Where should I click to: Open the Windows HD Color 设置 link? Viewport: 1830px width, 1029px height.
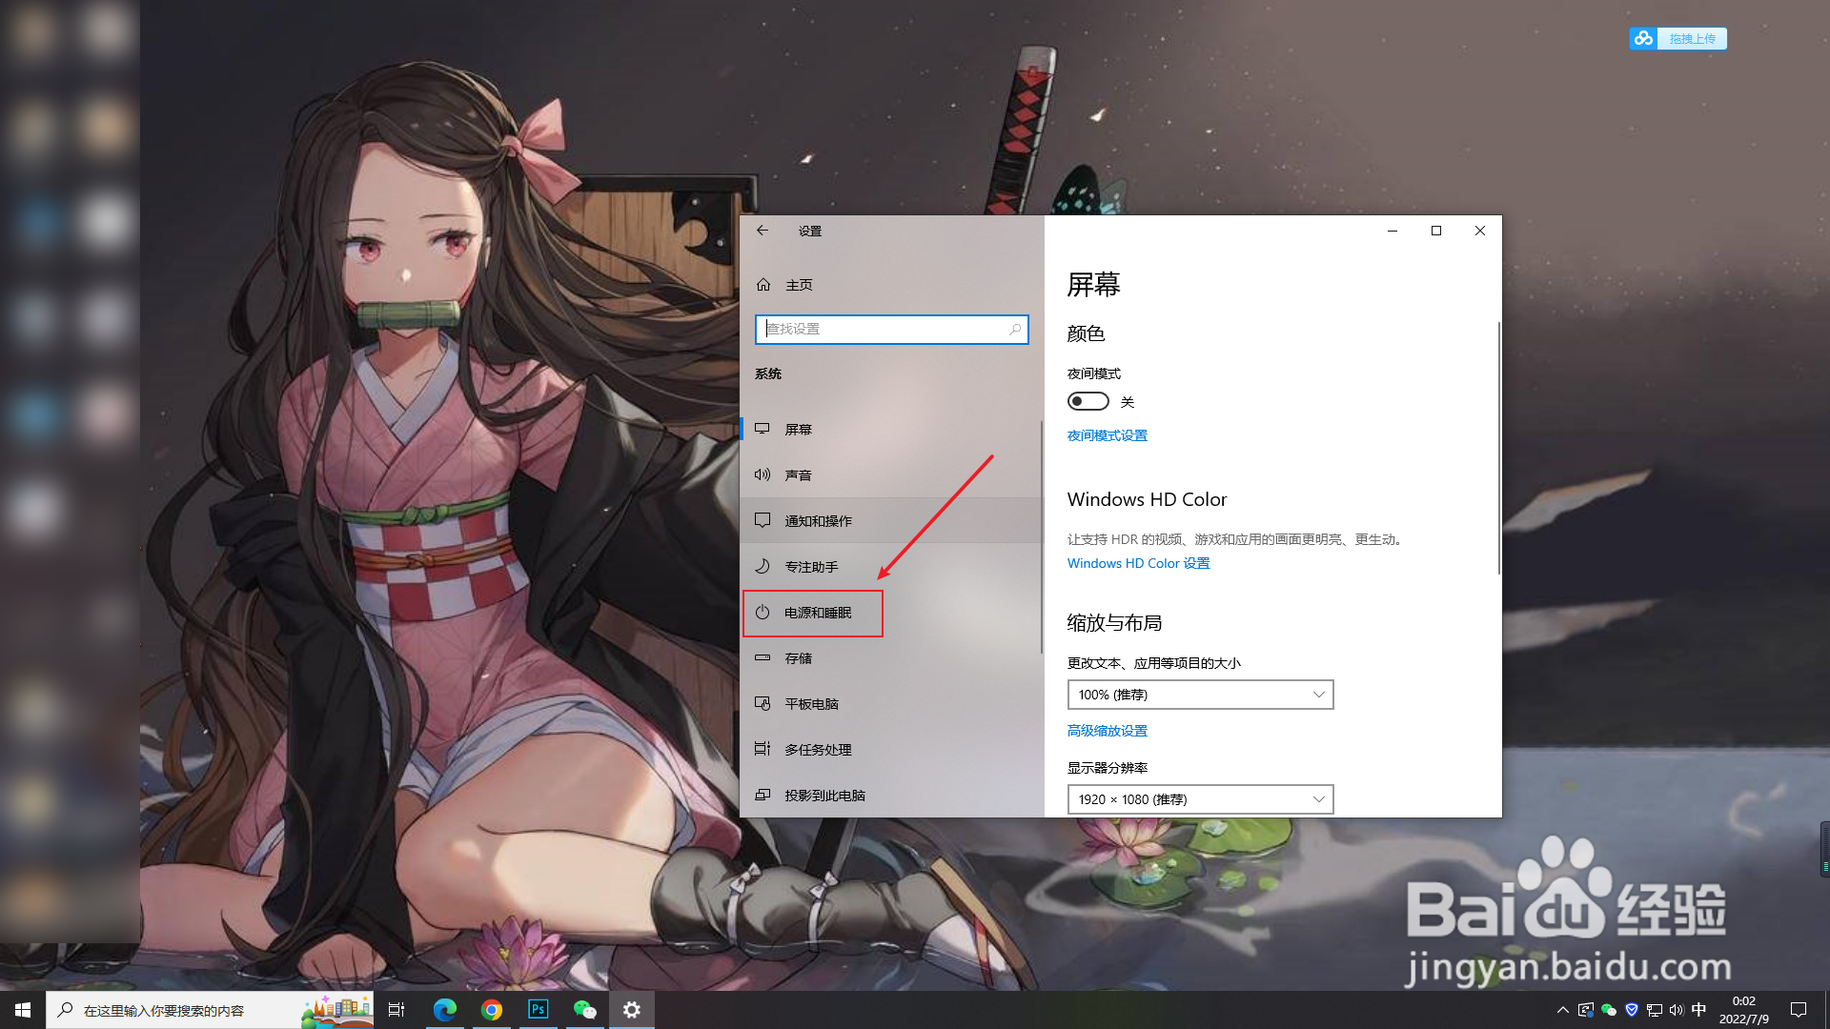tap(1138, 563)
